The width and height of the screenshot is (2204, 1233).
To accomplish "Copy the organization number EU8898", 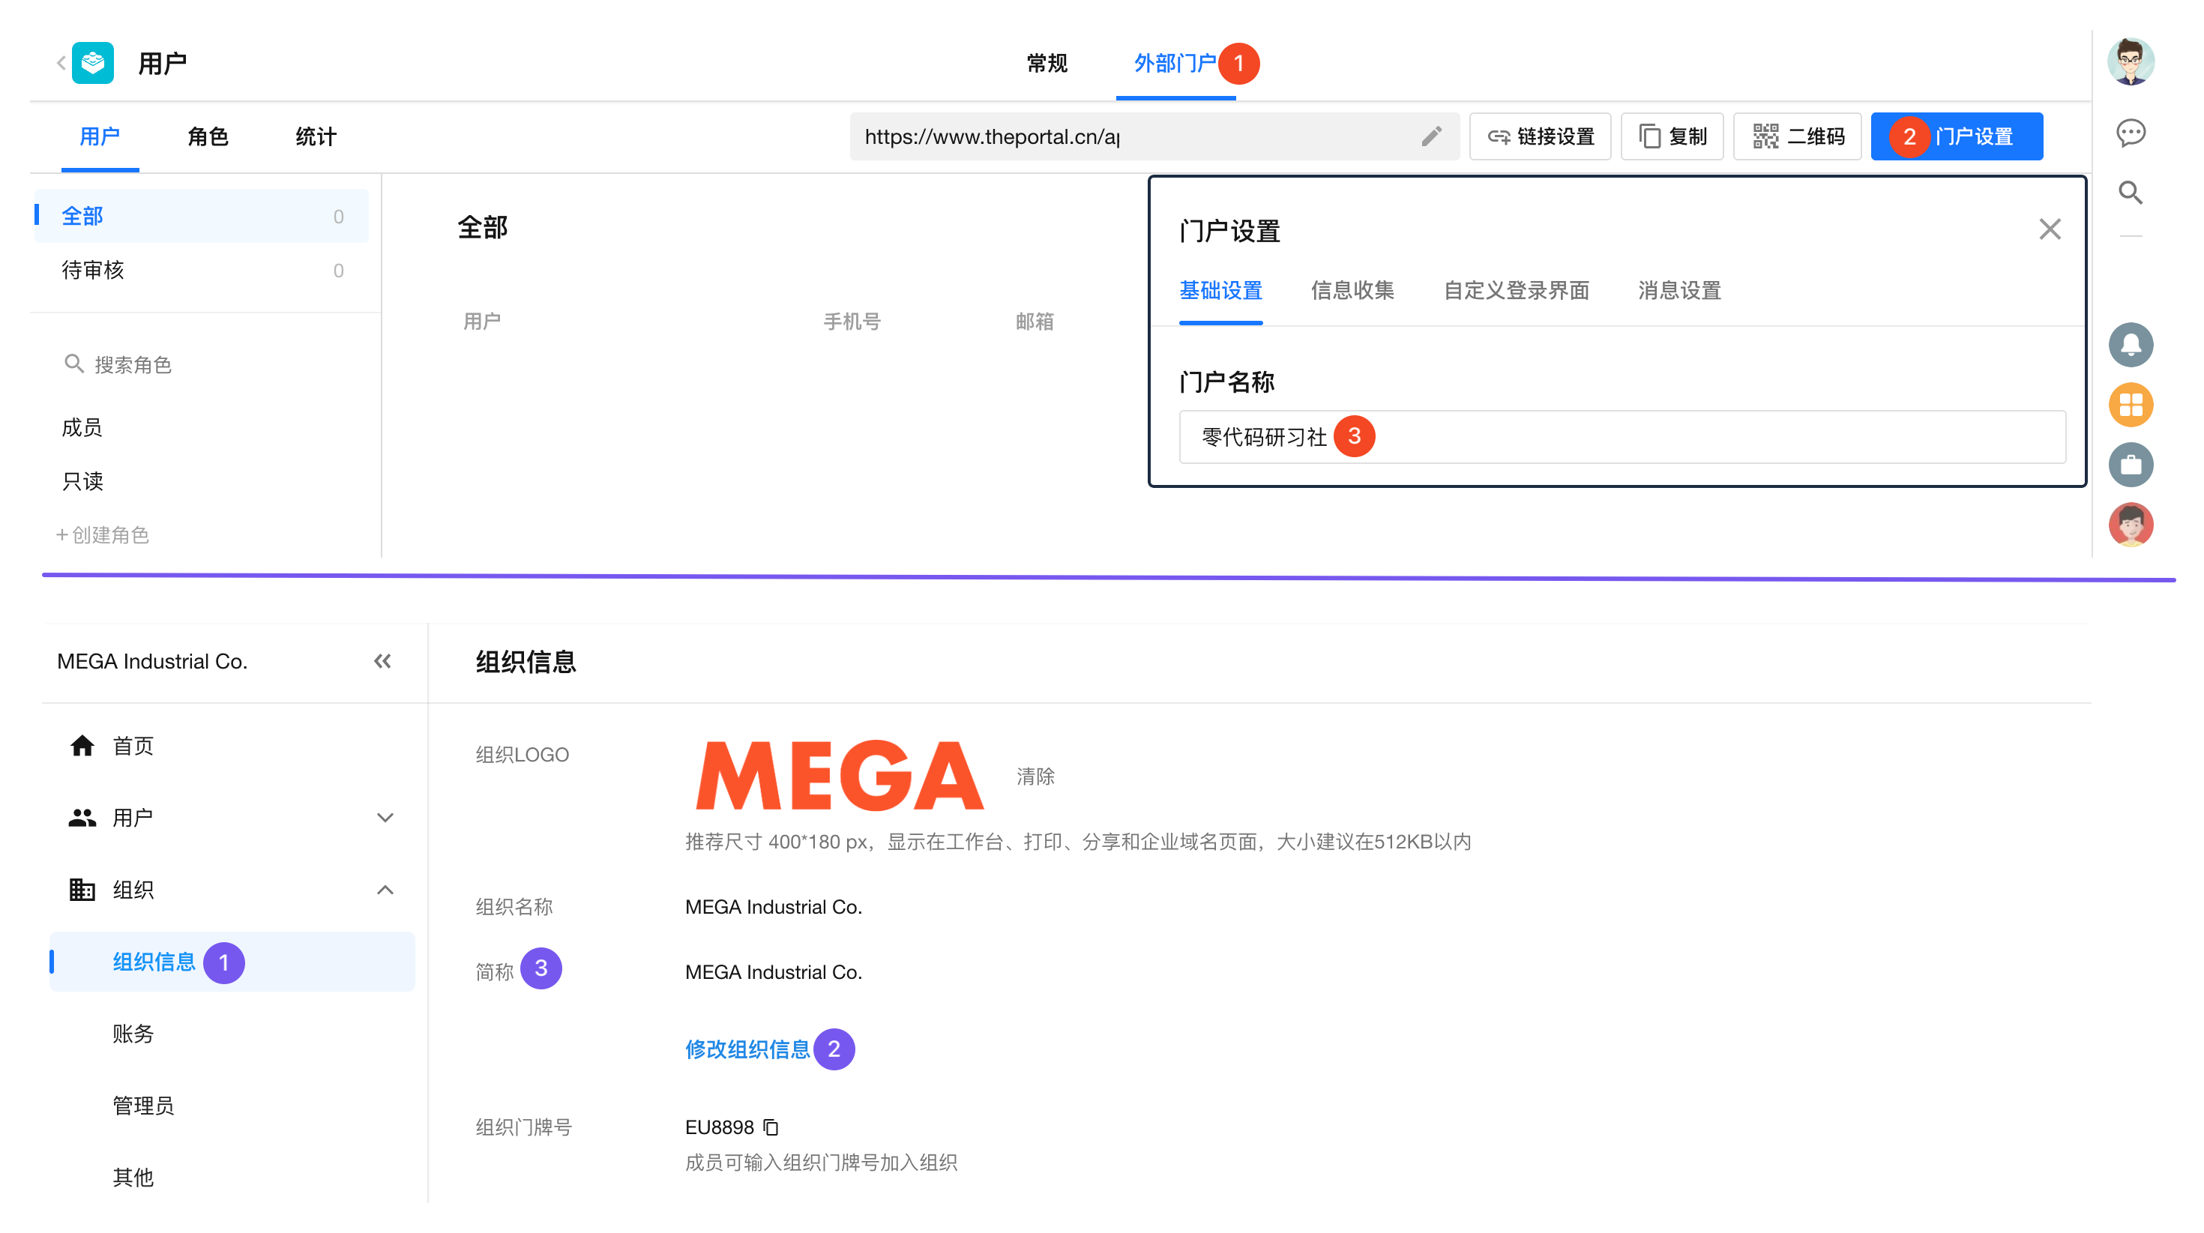I will (x=771, y=1127).
